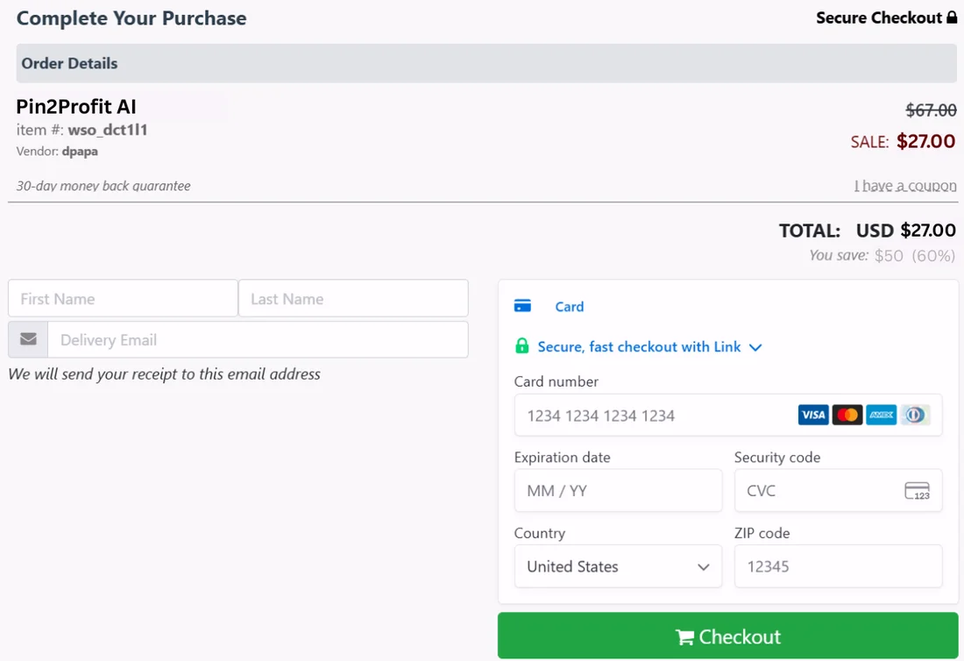Click the green Checkout button
This screenshot has width=964, height=661.
(728, 636)
